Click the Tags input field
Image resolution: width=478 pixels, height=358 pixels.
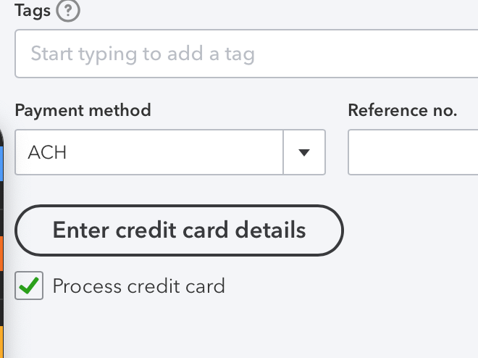(x=246, y=54)
